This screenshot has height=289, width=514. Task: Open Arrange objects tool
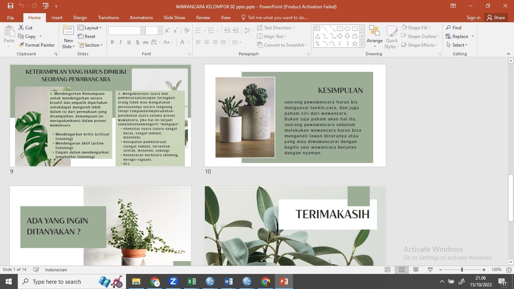click(x=374, y=37)
